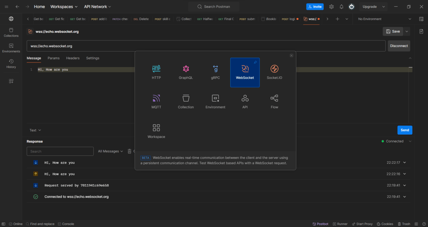Choose the API option in popup
Image resolution: width=428 pixels, height=227 pixels.
[245, 102]
